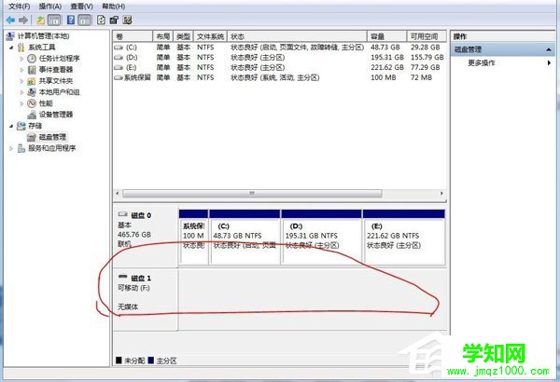The height and width of the screenshot is (382, 560).
Task: Click the blue Help question mark icon
Action: 71,20
